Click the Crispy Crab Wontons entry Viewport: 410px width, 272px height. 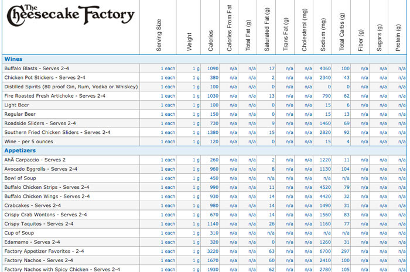pos(45,215)
